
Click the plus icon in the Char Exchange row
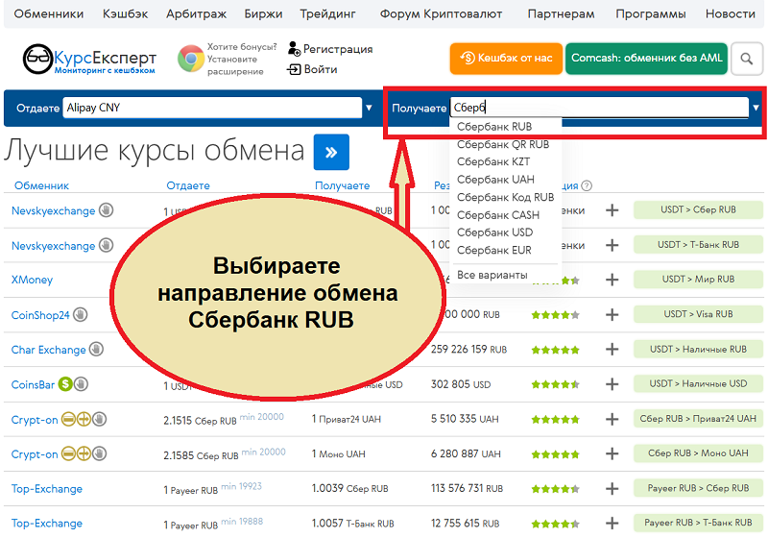612,350
